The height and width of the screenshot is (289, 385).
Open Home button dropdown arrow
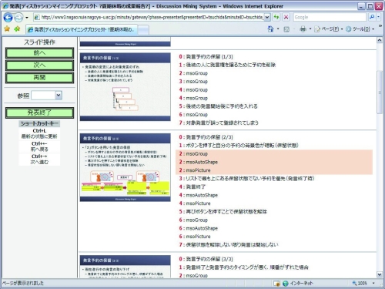278,29
